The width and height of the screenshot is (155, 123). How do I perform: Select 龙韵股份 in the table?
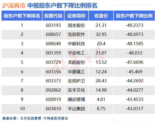point(76,62)
